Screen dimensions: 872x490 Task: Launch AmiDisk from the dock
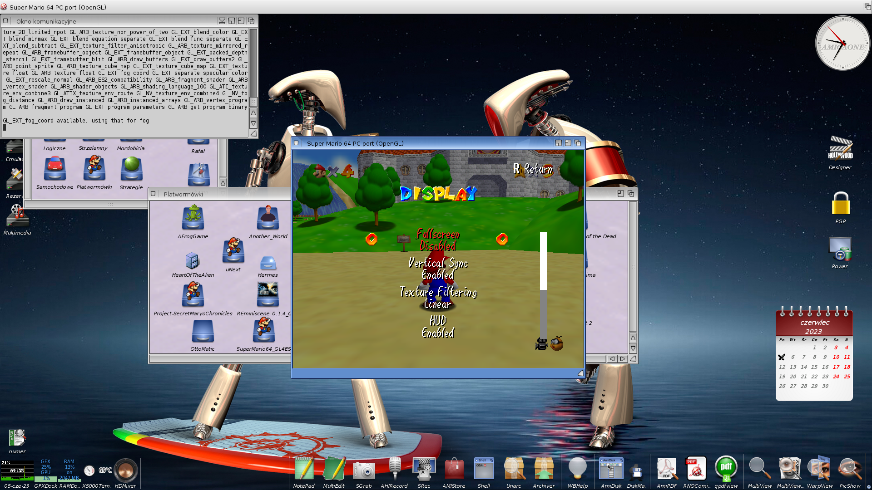pyautogui.click(x=611, y=469)
